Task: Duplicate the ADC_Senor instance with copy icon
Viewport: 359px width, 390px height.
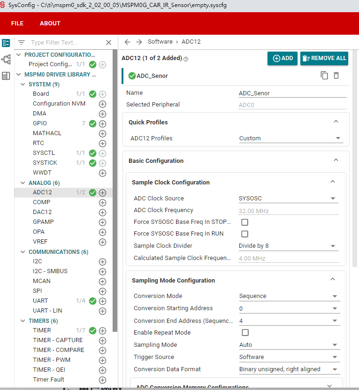Action: coord(324,76)
